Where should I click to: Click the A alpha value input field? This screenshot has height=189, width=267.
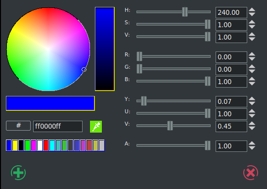pyautogui.click(x=231, y=146)
